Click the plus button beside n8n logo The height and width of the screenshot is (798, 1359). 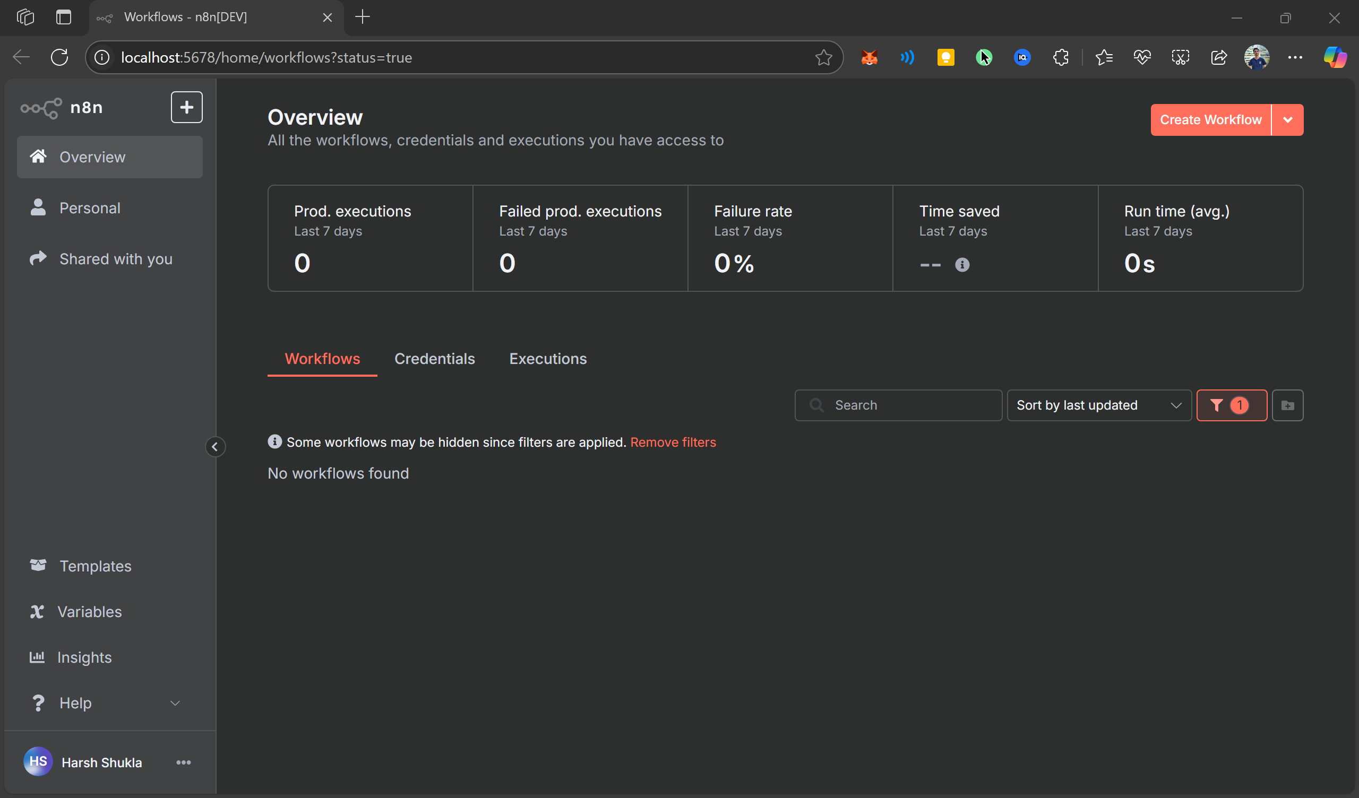click(x=186, y=107)
